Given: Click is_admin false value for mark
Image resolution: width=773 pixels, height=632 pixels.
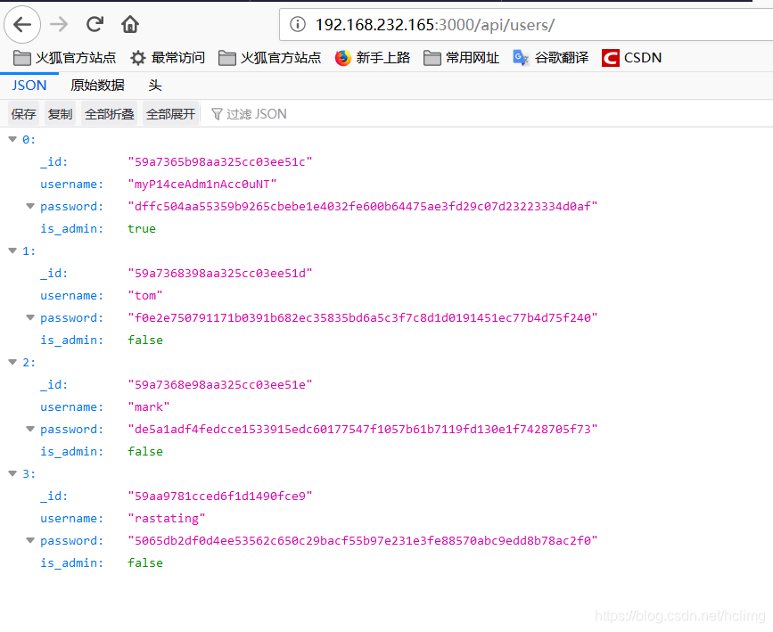Looking at the screenshot, I should (145, 452).
